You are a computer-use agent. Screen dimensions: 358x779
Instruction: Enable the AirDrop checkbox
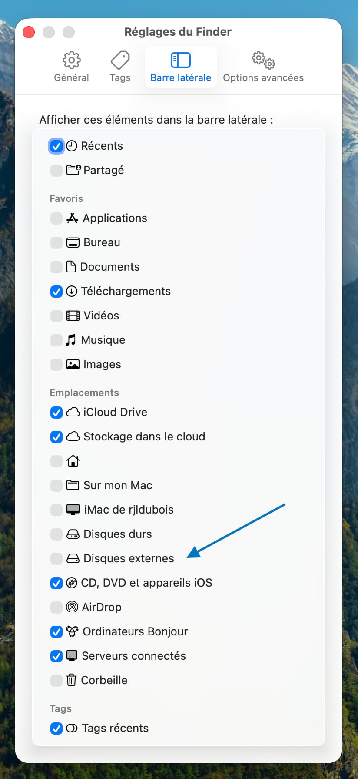(x=56, y=608)
